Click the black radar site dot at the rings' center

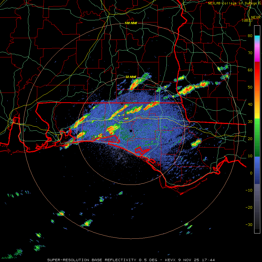pyautogui.click(x=131, y=131)
